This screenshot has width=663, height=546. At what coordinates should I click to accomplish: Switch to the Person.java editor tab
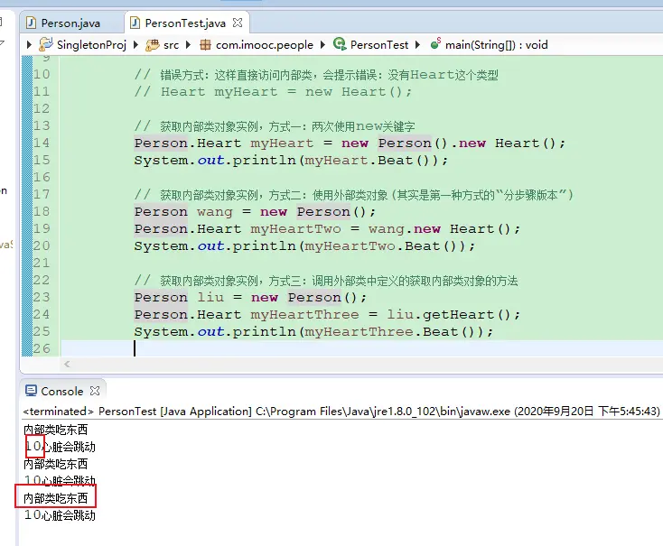70,22
